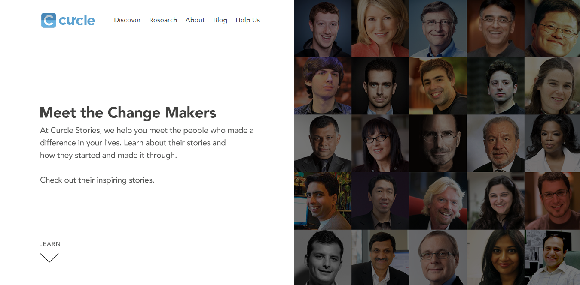Image resolution: width=580 pixels, height=285 pixels.
Task: Open portrait of blonde woman in coral top
Action: pos(380,28)
